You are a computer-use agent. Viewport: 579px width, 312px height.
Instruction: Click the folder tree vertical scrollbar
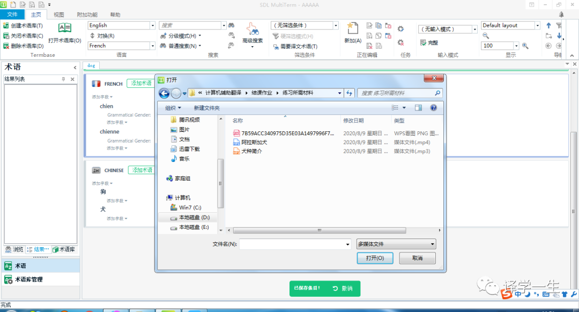point(221,183)
